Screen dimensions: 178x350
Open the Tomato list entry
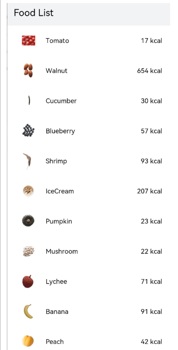coord(89,41)
